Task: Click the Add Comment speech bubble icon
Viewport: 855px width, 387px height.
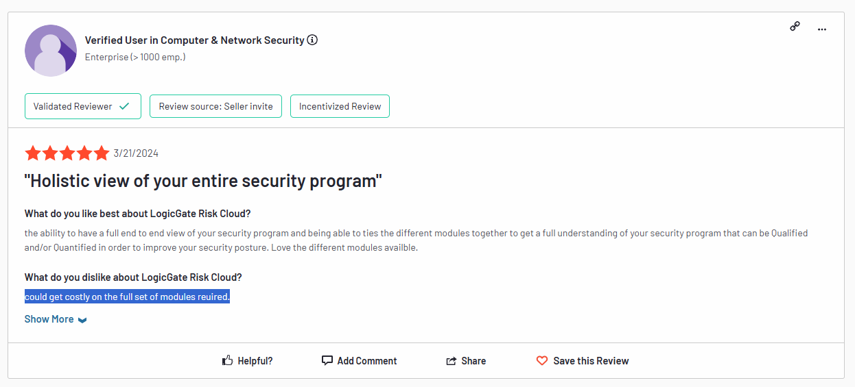Action: click(x=327, y=360)
